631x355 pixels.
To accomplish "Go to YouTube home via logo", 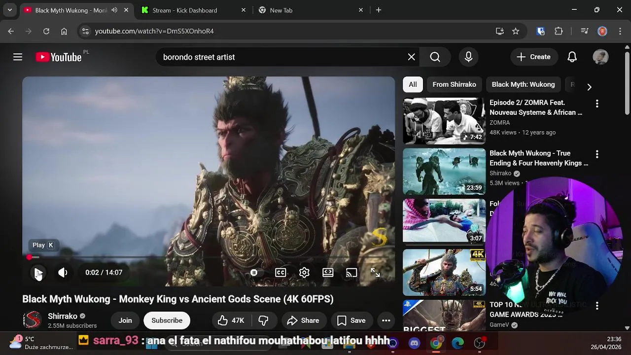I will [x=58, y=57].
